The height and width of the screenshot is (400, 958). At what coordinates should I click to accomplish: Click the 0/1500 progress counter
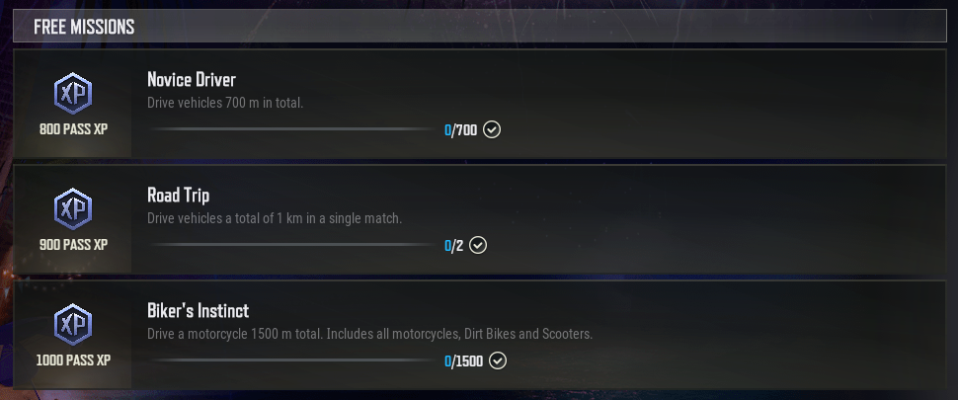464,360
